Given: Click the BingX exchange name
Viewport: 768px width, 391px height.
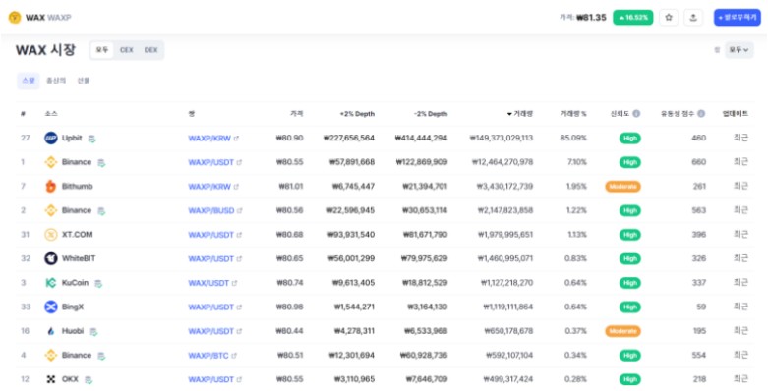Looking at the screenshot, I should click(x=73, y=307).
